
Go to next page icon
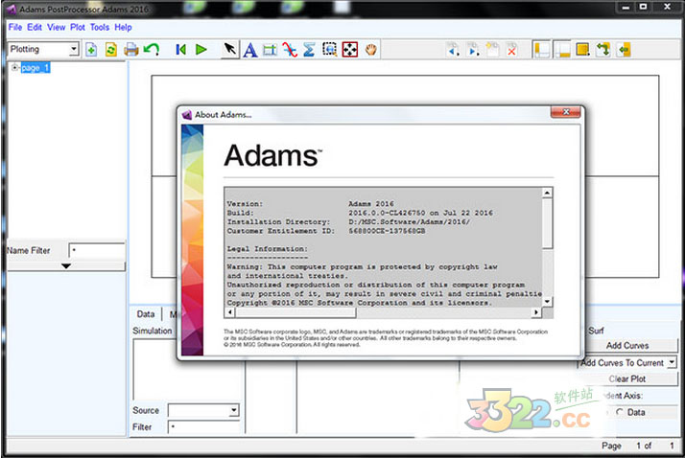(x=473, y=50)
